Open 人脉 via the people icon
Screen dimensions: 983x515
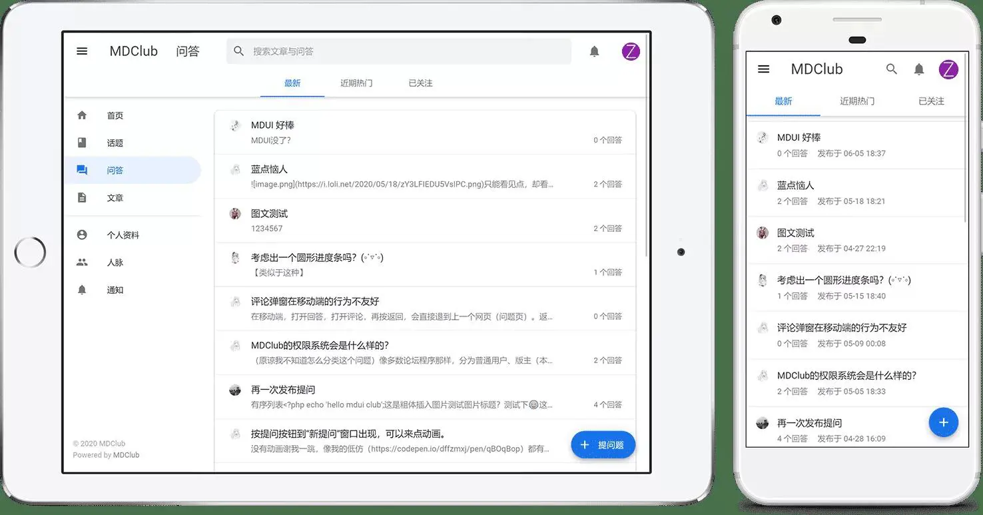pos(81,262)
